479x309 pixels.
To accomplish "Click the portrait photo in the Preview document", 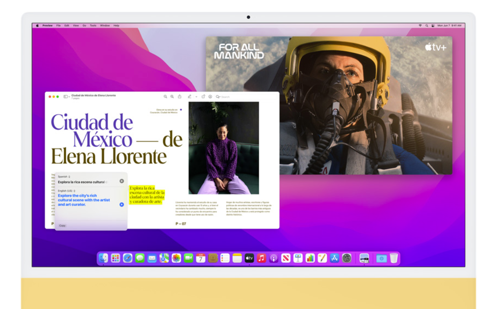I will point(224,148).
